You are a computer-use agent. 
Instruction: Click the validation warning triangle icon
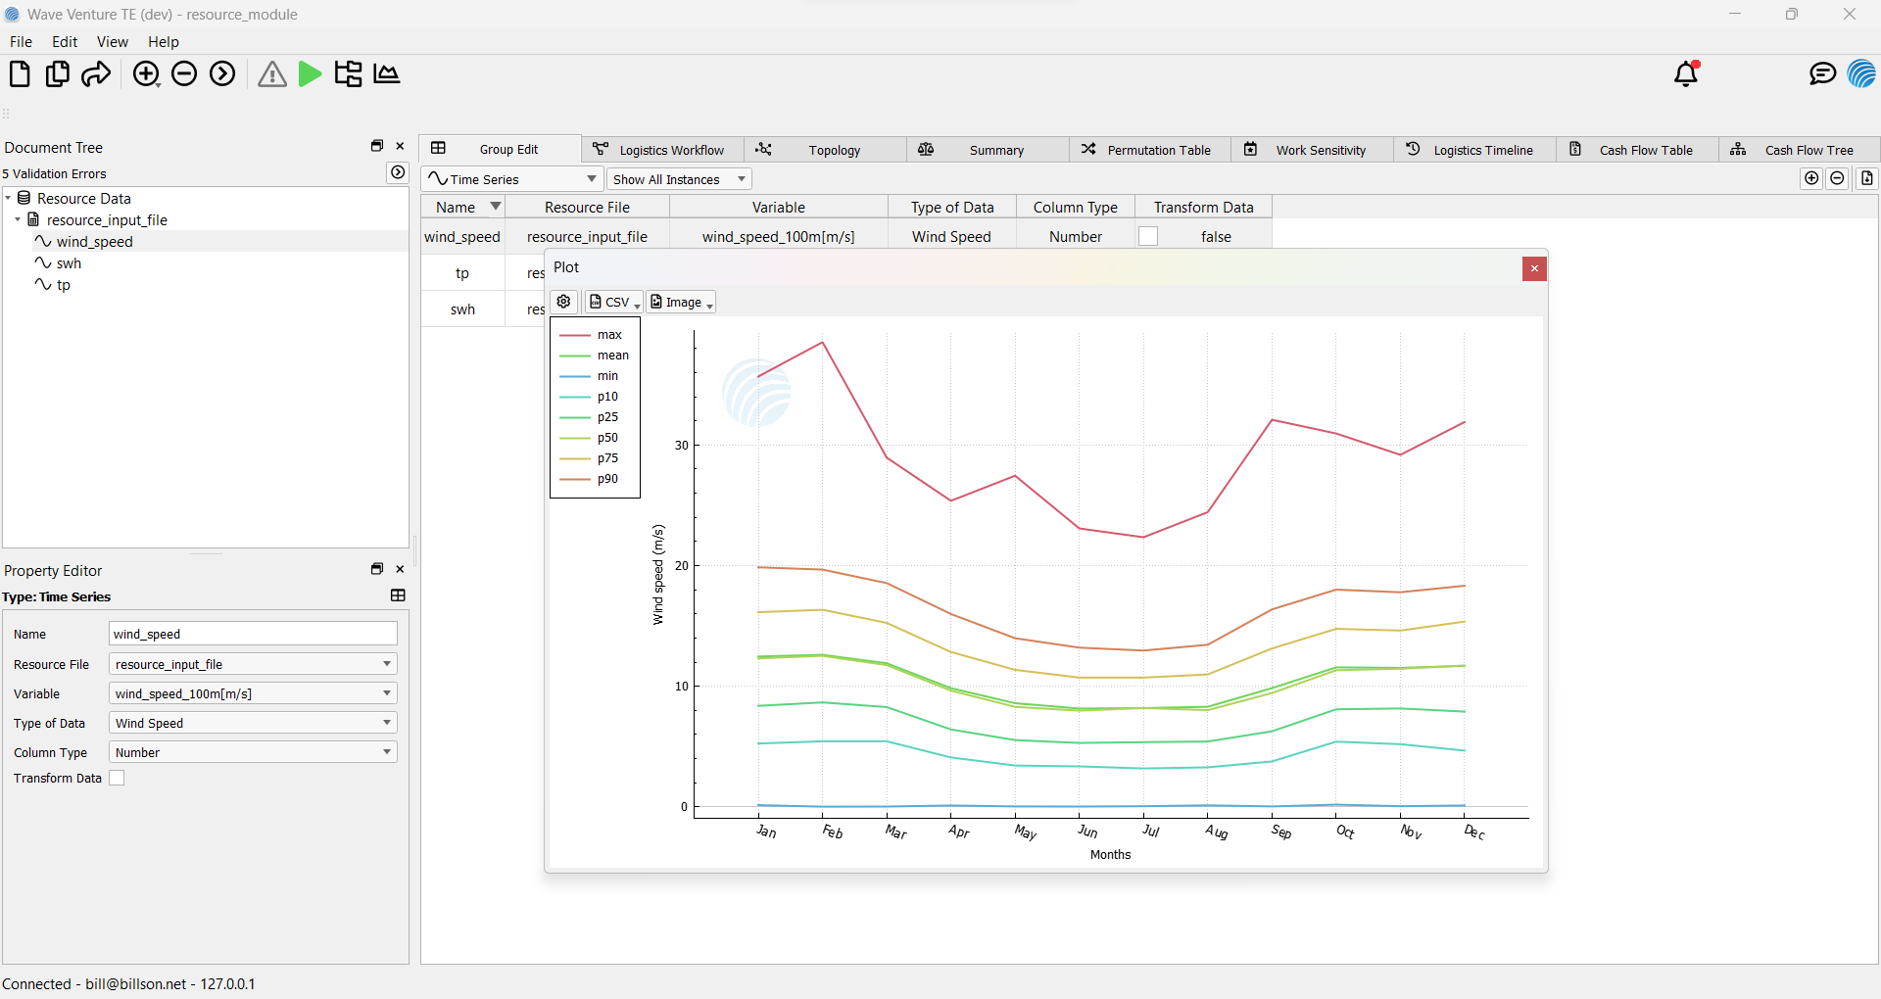(x=271, y=74)
